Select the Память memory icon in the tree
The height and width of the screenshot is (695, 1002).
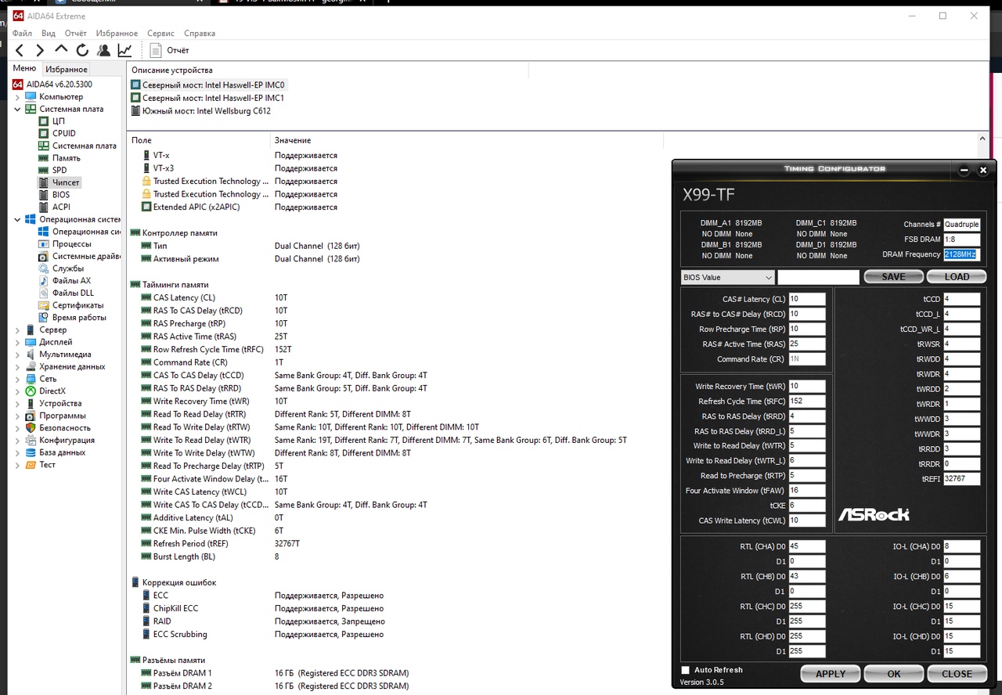pos(44,158)
